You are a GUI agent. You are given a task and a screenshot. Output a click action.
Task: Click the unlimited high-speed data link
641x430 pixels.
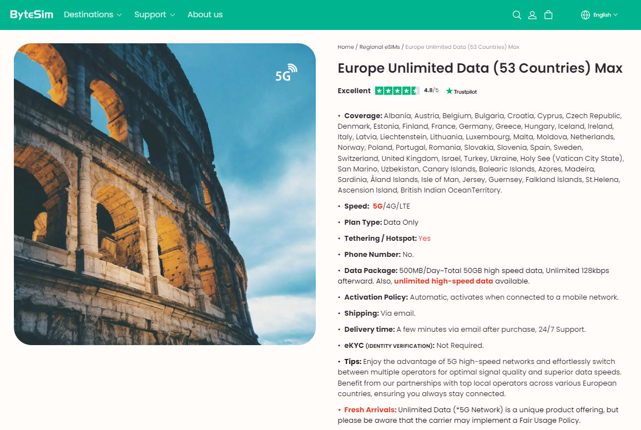(x=443, y=281)
